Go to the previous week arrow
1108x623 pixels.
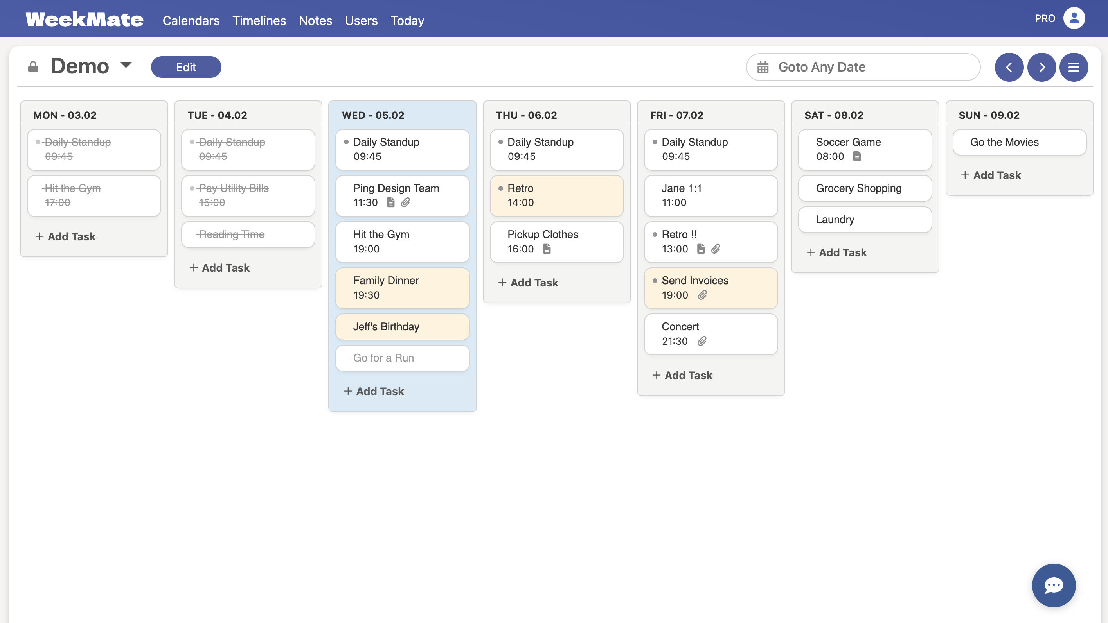1009,67
